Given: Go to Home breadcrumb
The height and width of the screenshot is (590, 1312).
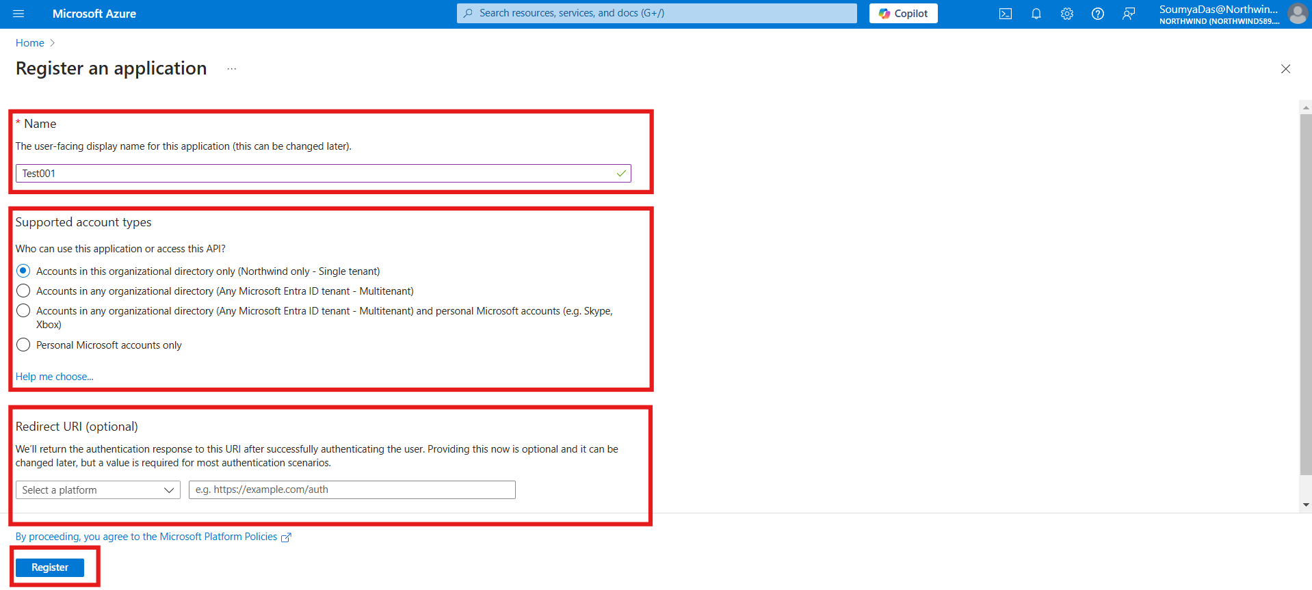Looking at the screenshot, I should 30,43.
